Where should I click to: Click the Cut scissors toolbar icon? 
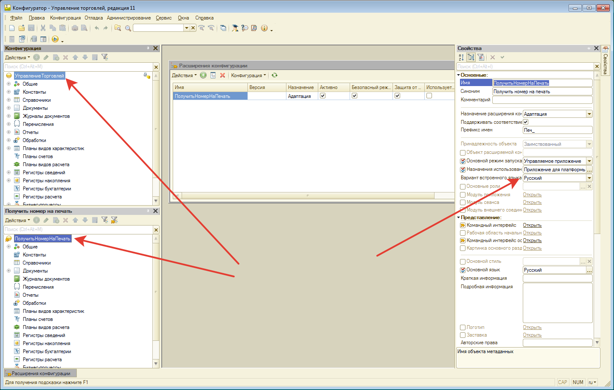coord(43,28)
